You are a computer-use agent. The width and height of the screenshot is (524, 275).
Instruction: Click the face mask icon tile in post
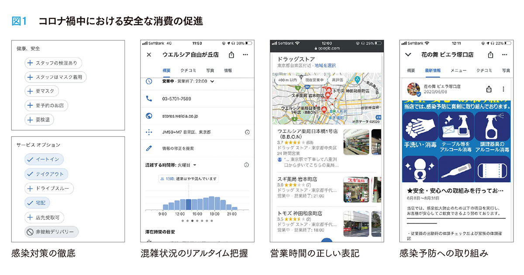coord(492,168)
